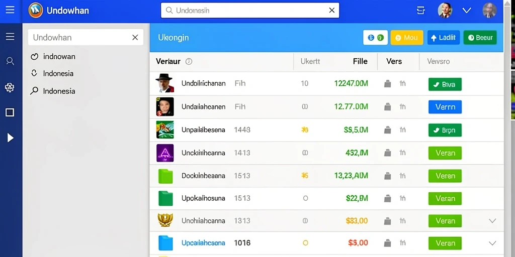Sort by Vevsro column header

coord(438,61)
